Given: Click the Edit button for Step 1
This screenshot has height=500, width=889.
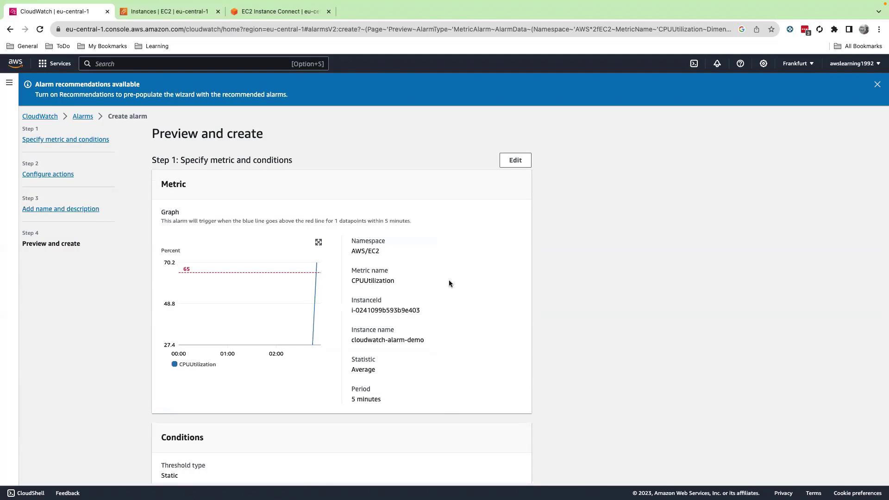Looking at the screenshot, I should 515,160.
